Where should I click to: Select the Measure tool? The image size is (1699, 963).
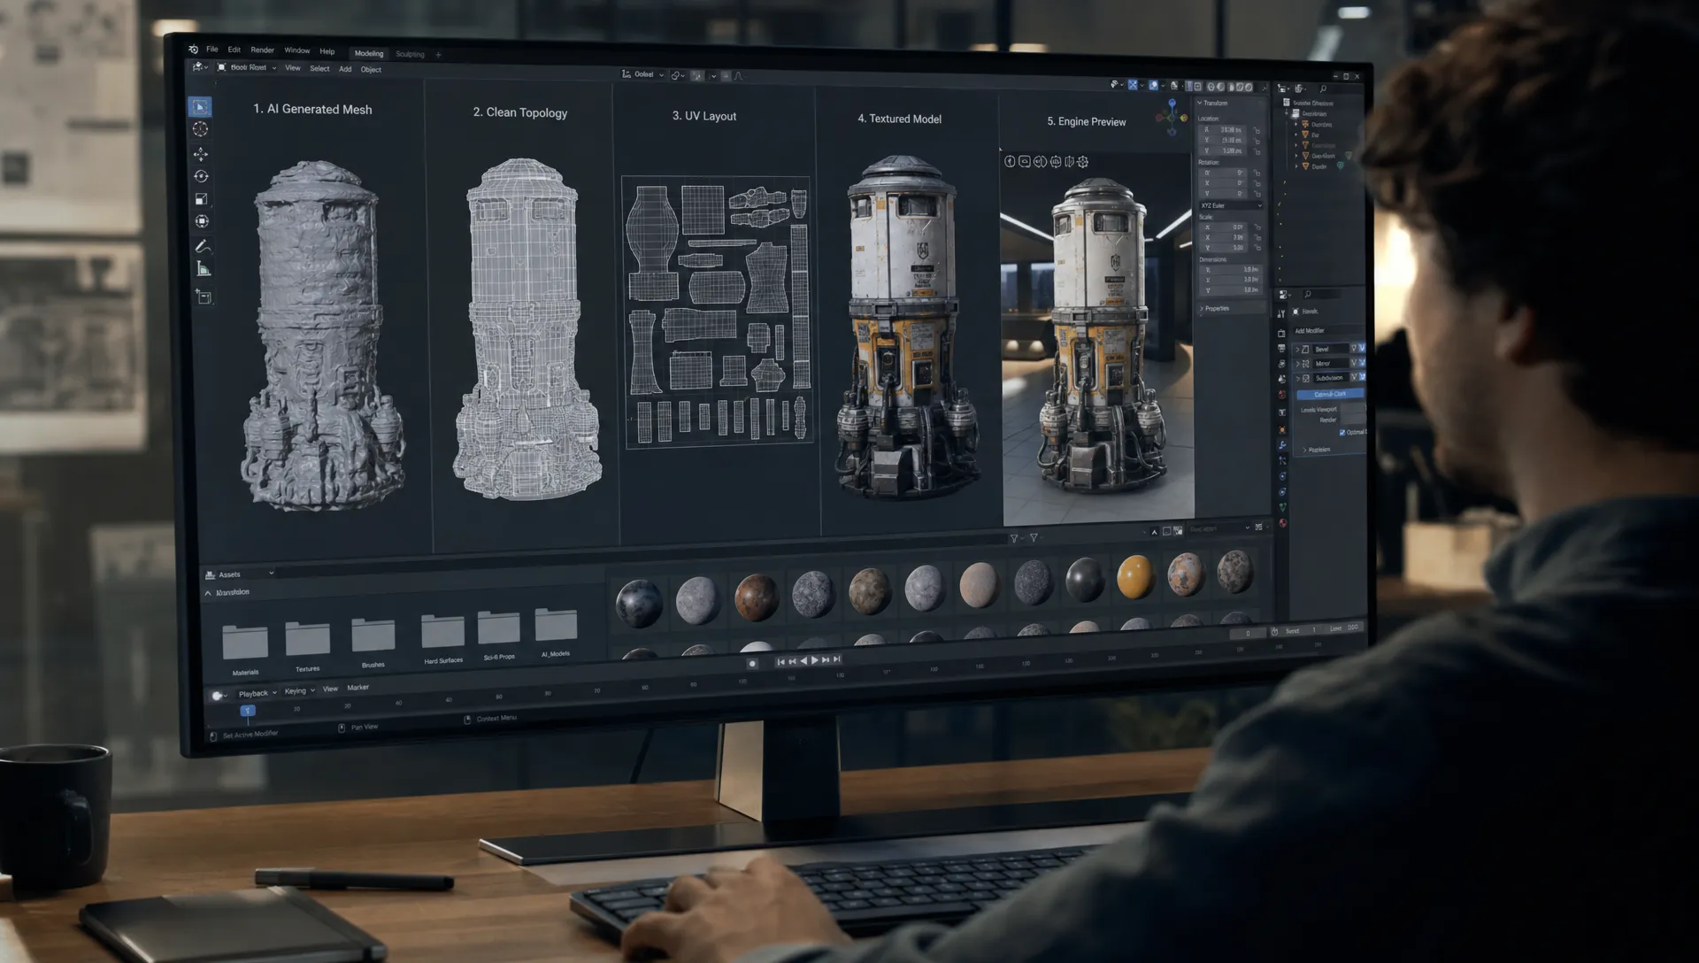tap(204, 269)
